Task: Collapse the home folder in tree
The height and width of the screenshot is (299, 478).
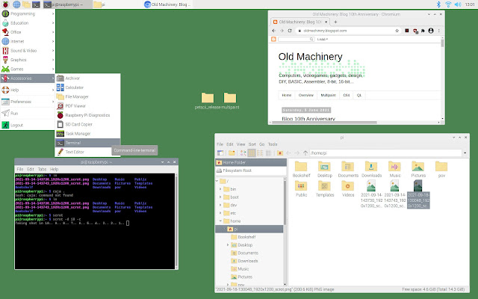Action: click(x=220, y=221)
